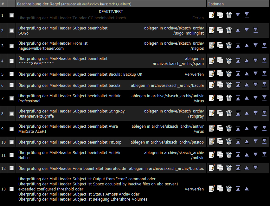This screenshot has width=270, height=206.
Task: Switch display to tech view
Action: tap(112, 4)
